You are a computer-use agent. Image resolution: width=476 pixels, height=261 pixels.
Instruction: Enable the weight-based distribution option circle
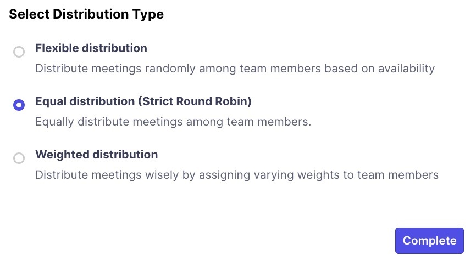(x=19, y=158)
